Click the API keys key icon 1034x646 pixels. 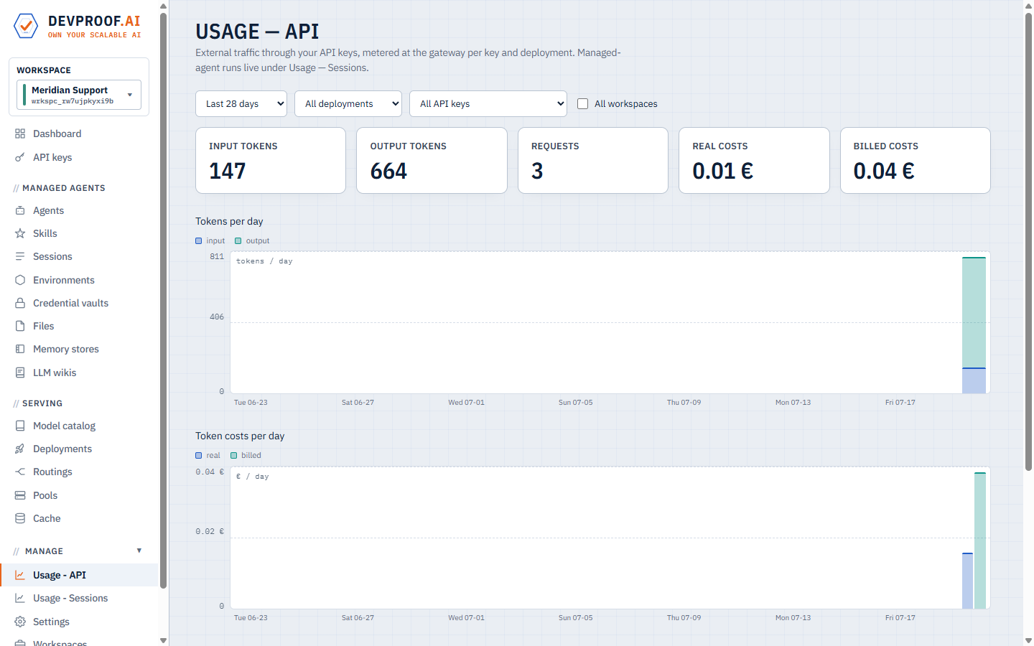pyautogui.click(x=20, y=157)
